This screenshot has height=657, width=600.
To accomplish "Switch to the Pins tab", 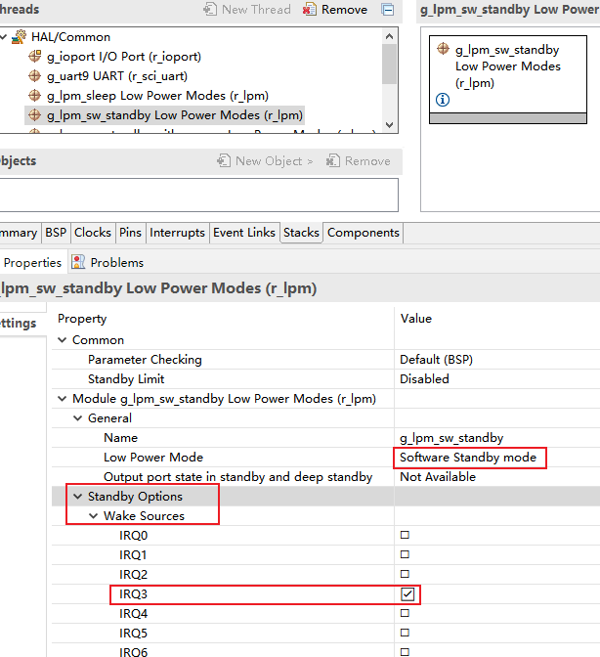I will pyautogui.click(x=130, y=233).
